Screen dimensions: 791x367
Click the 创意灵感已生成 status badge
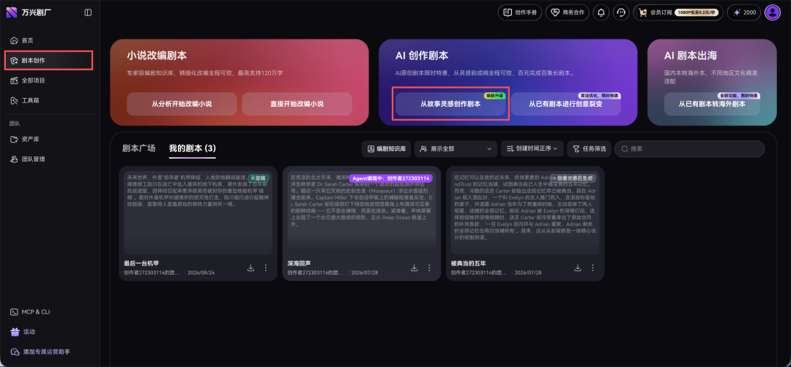tap(573, 178)
